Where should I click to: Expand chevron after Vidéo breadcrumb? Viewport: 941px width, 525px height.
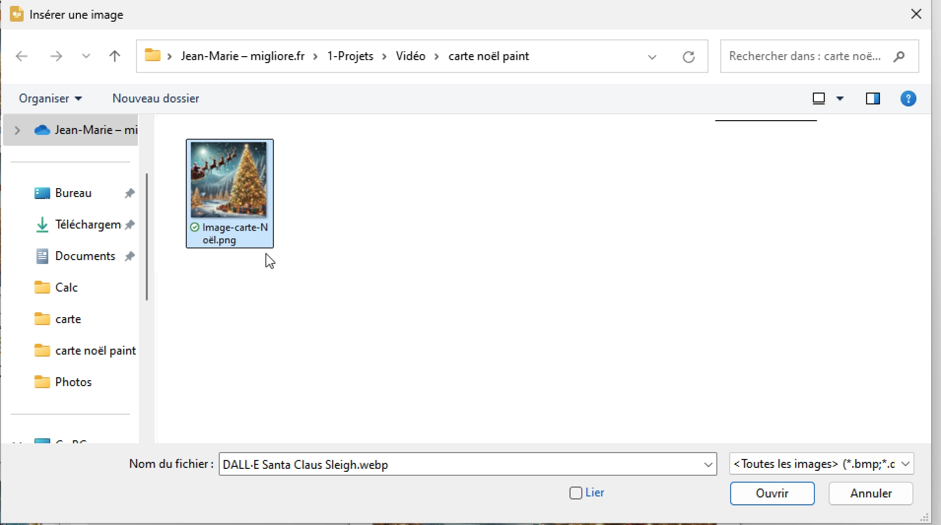(x=437, y=57)
